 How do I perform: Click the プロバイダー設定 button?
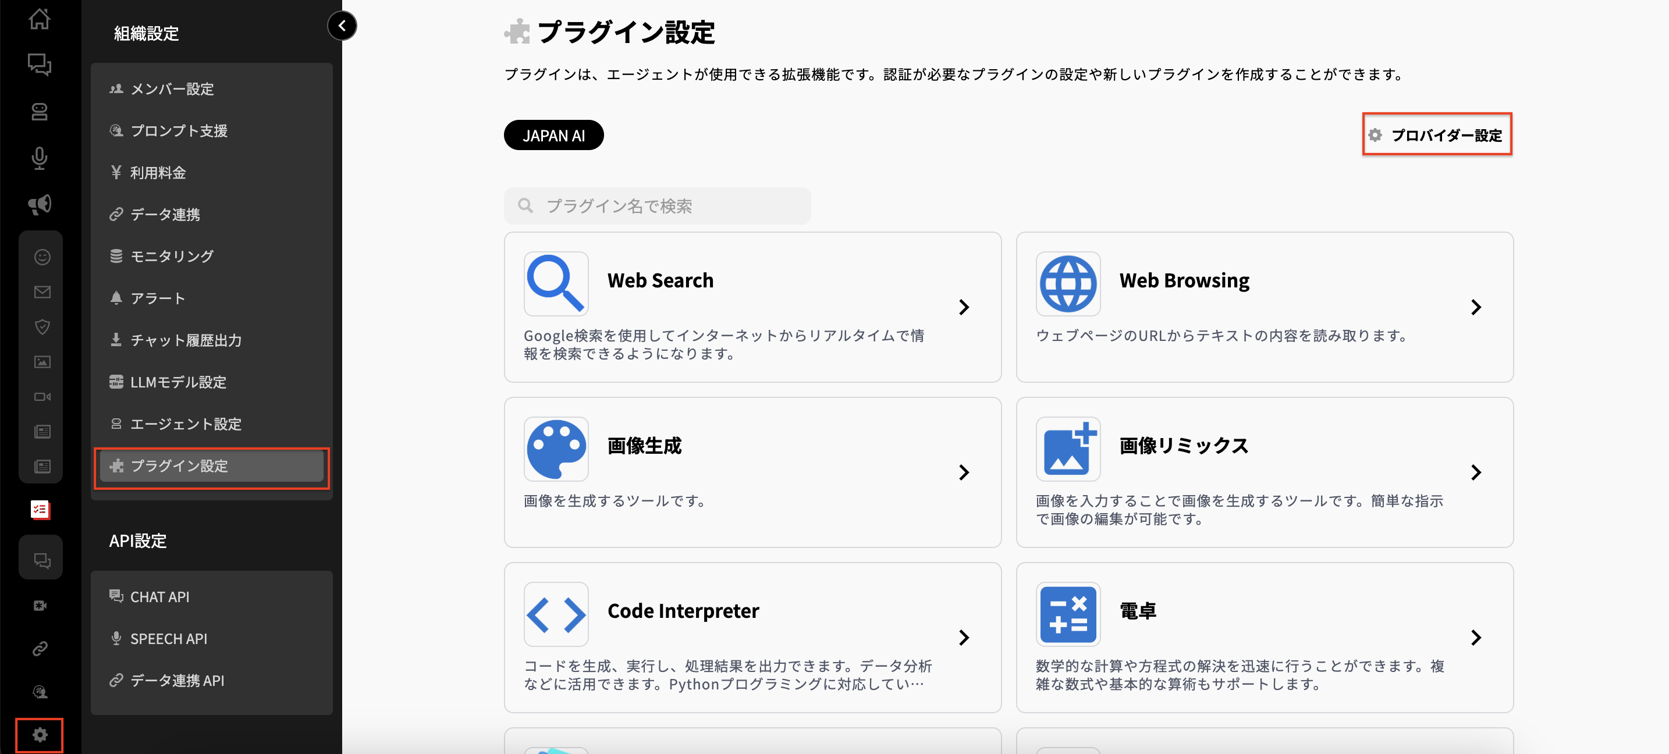[x=1437, y=135]
